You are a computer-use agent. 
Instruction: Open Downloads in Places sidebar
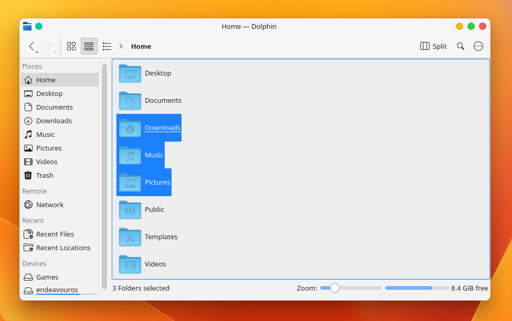tap(59, 121)
